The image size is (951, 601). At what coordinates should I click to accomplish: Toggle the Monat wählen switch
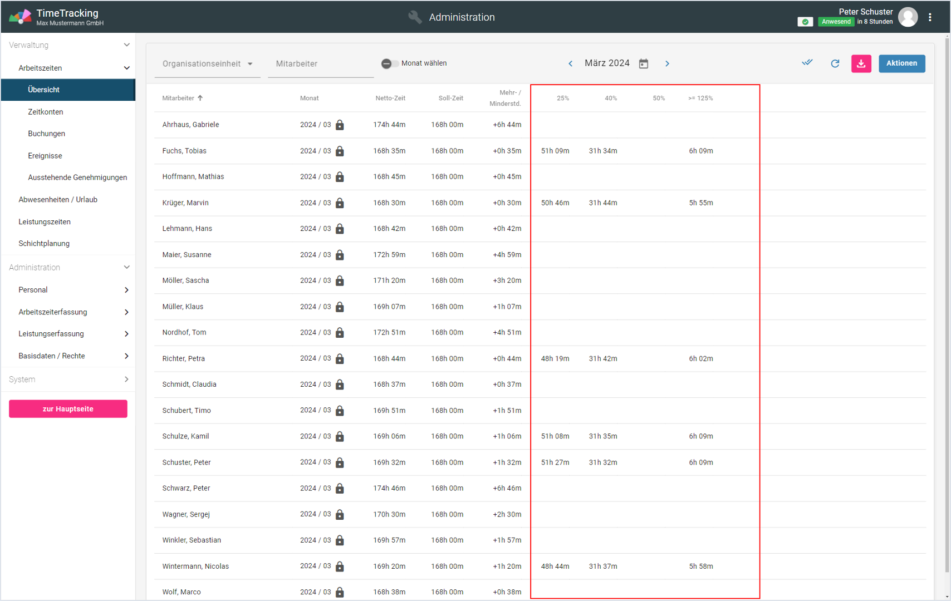389,63
